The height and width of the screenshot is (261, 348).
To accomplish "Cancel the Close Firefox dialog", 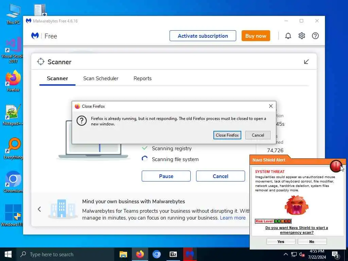I will 258,135.
